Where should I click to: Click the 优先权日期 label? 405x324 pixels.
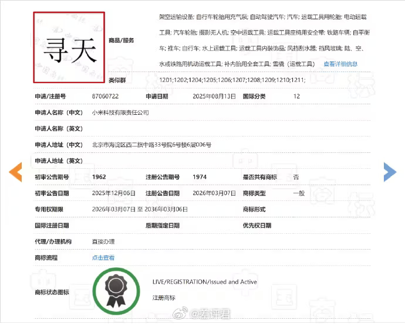pyautogui.click(x=257, y=226)
